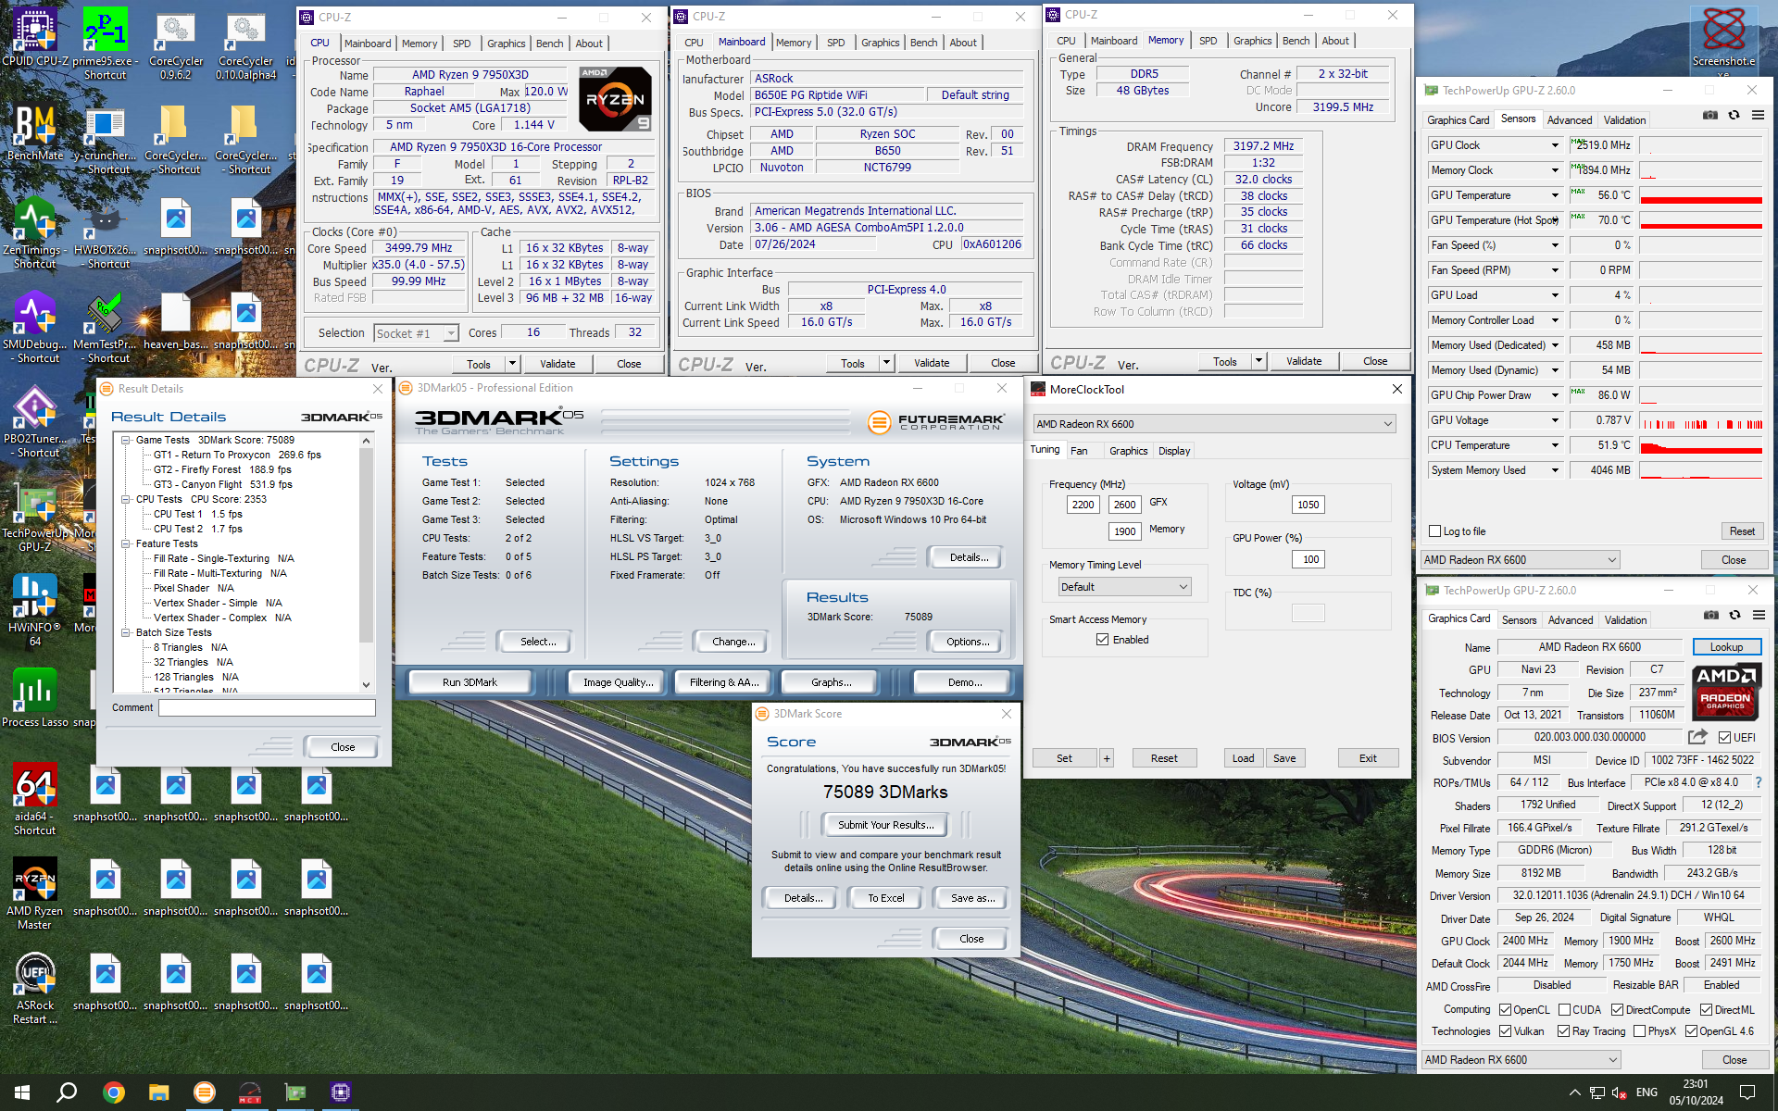Viewport: 1778px width, 1111px height.
Task: Click the Comment input field in Result Details
Action: [267, 707]
